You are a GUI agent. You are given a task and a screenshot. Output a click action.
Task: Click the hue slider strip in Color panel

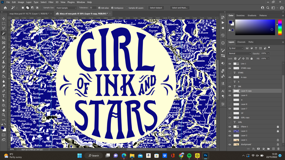[280, 27]
